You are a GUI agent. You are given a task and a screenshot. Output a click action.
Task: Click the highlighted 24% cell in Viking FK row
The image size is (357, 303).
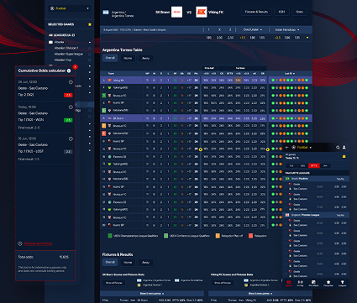(238, 81)
